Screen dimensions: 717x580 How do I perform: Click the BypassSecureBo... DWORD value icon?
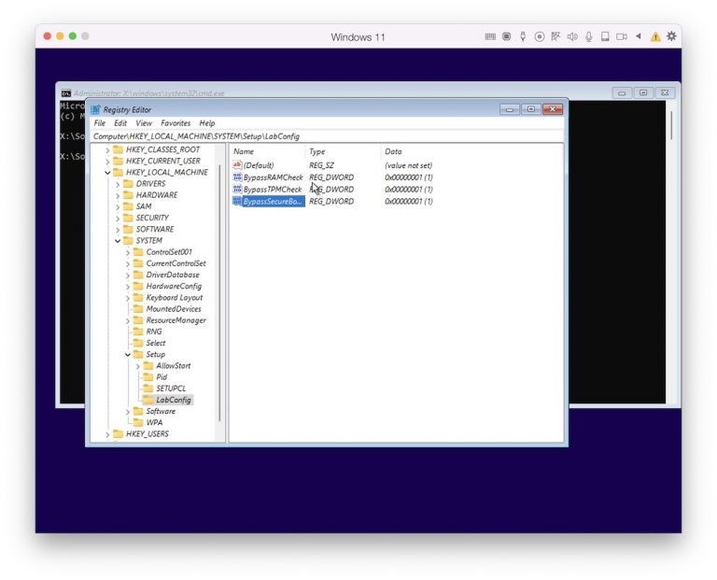click(237, 201)
